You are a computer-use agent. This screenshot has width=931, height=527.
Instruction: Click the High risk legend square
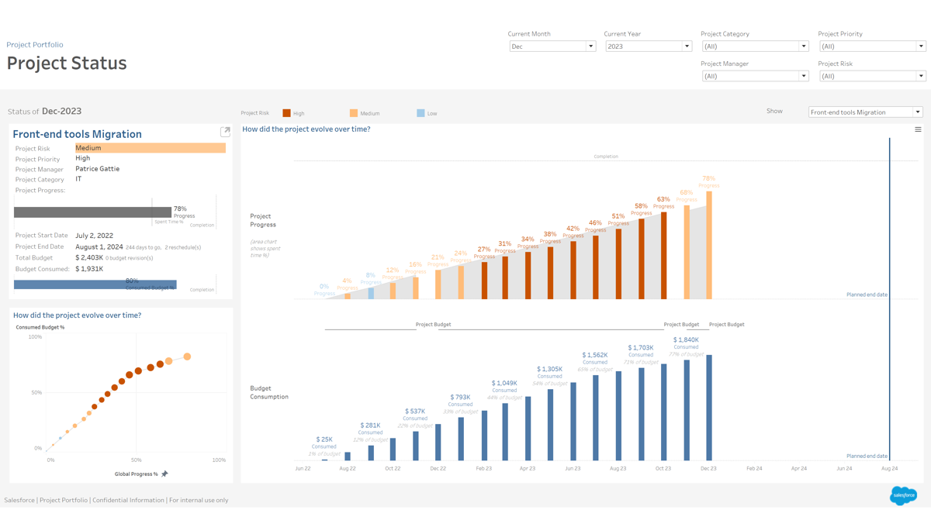pyautogui.click(x=287, y=113)
